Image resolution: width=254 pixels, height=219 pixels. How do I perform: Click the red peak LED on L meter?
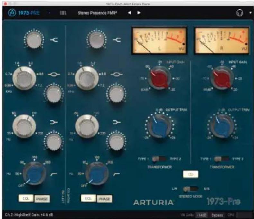pyautogui.click(x=183, y=44)
